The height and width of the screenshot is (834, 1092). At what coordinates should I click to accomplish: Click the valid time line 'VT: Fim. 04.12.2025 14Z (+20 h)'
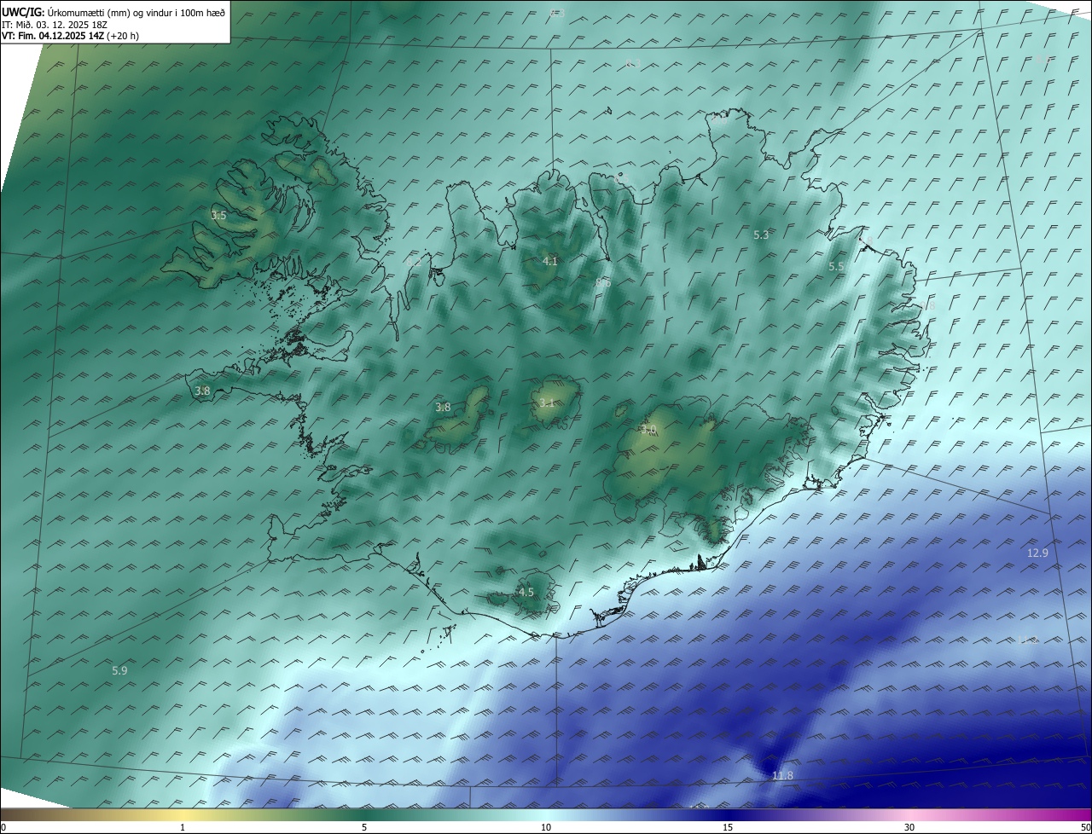[70, 36]
